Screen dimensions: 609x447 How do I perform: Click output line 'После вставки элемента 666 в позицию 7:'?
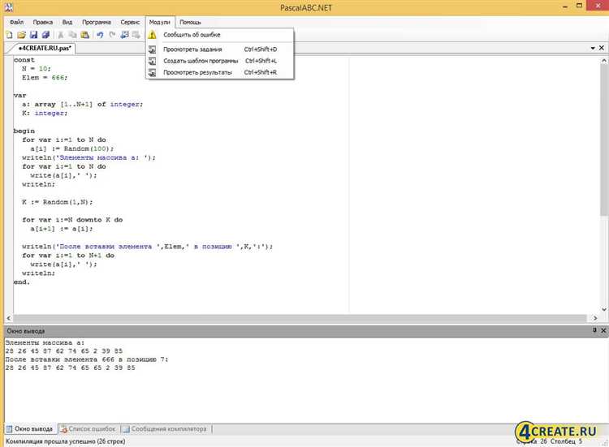pos(87,359)
